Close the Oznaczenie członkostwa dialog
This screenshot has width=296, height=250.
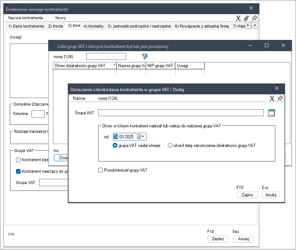tap(277, 88)
